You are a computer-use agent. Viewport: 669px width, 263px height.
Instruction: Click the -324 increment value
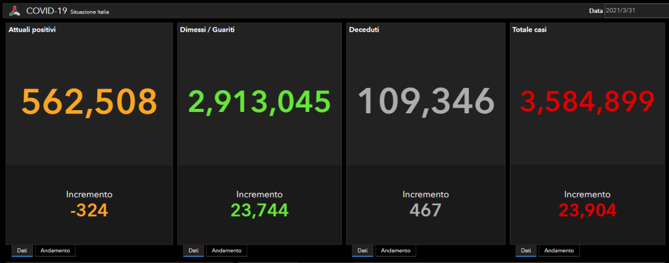pos(89,210)
